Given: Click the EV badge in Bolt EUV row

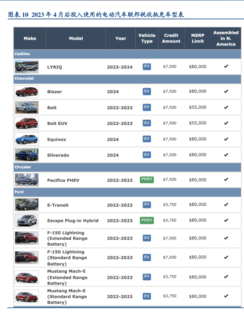Looking at the screenshot, I should pyautogui.click(x=147, y=123).
